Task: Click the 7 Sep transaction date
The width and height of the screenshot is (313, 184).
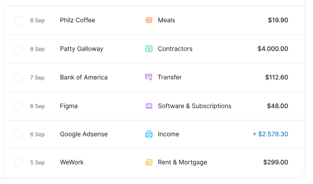Action: 37,78
